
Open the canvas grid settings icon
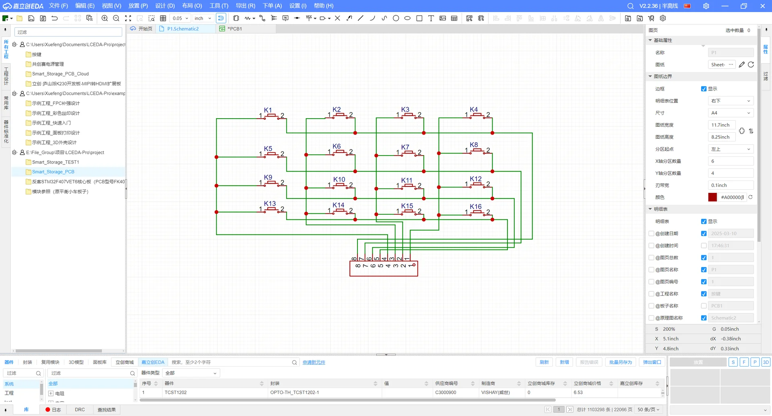(163, 18)
